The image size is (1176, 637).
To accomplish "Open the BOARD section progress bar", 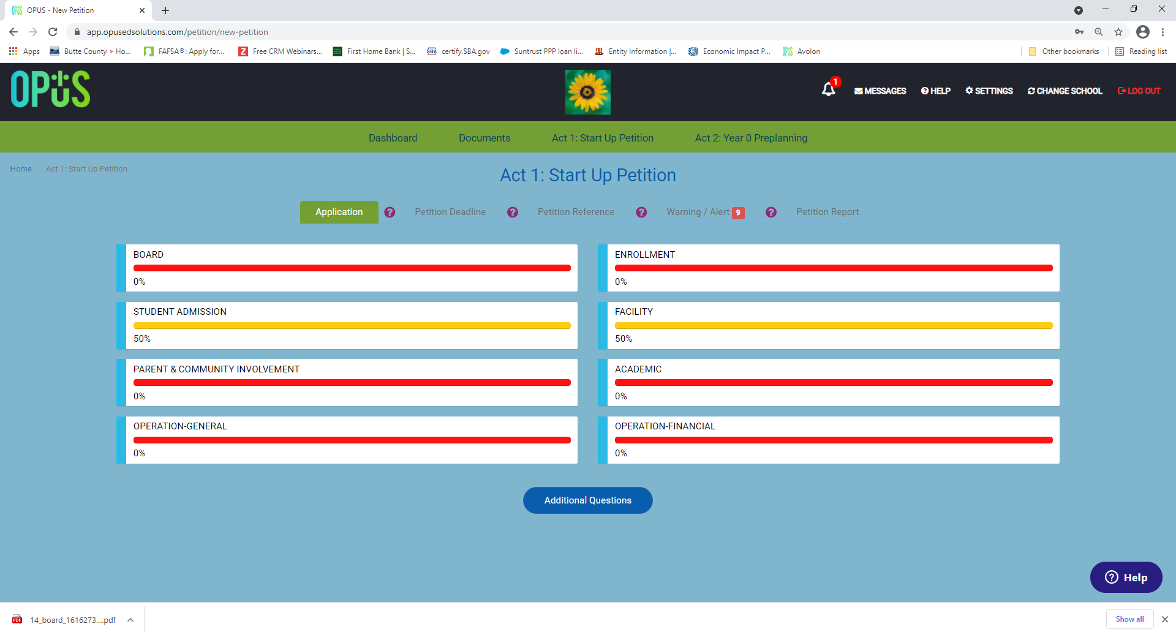I will [x=352, y=268].
